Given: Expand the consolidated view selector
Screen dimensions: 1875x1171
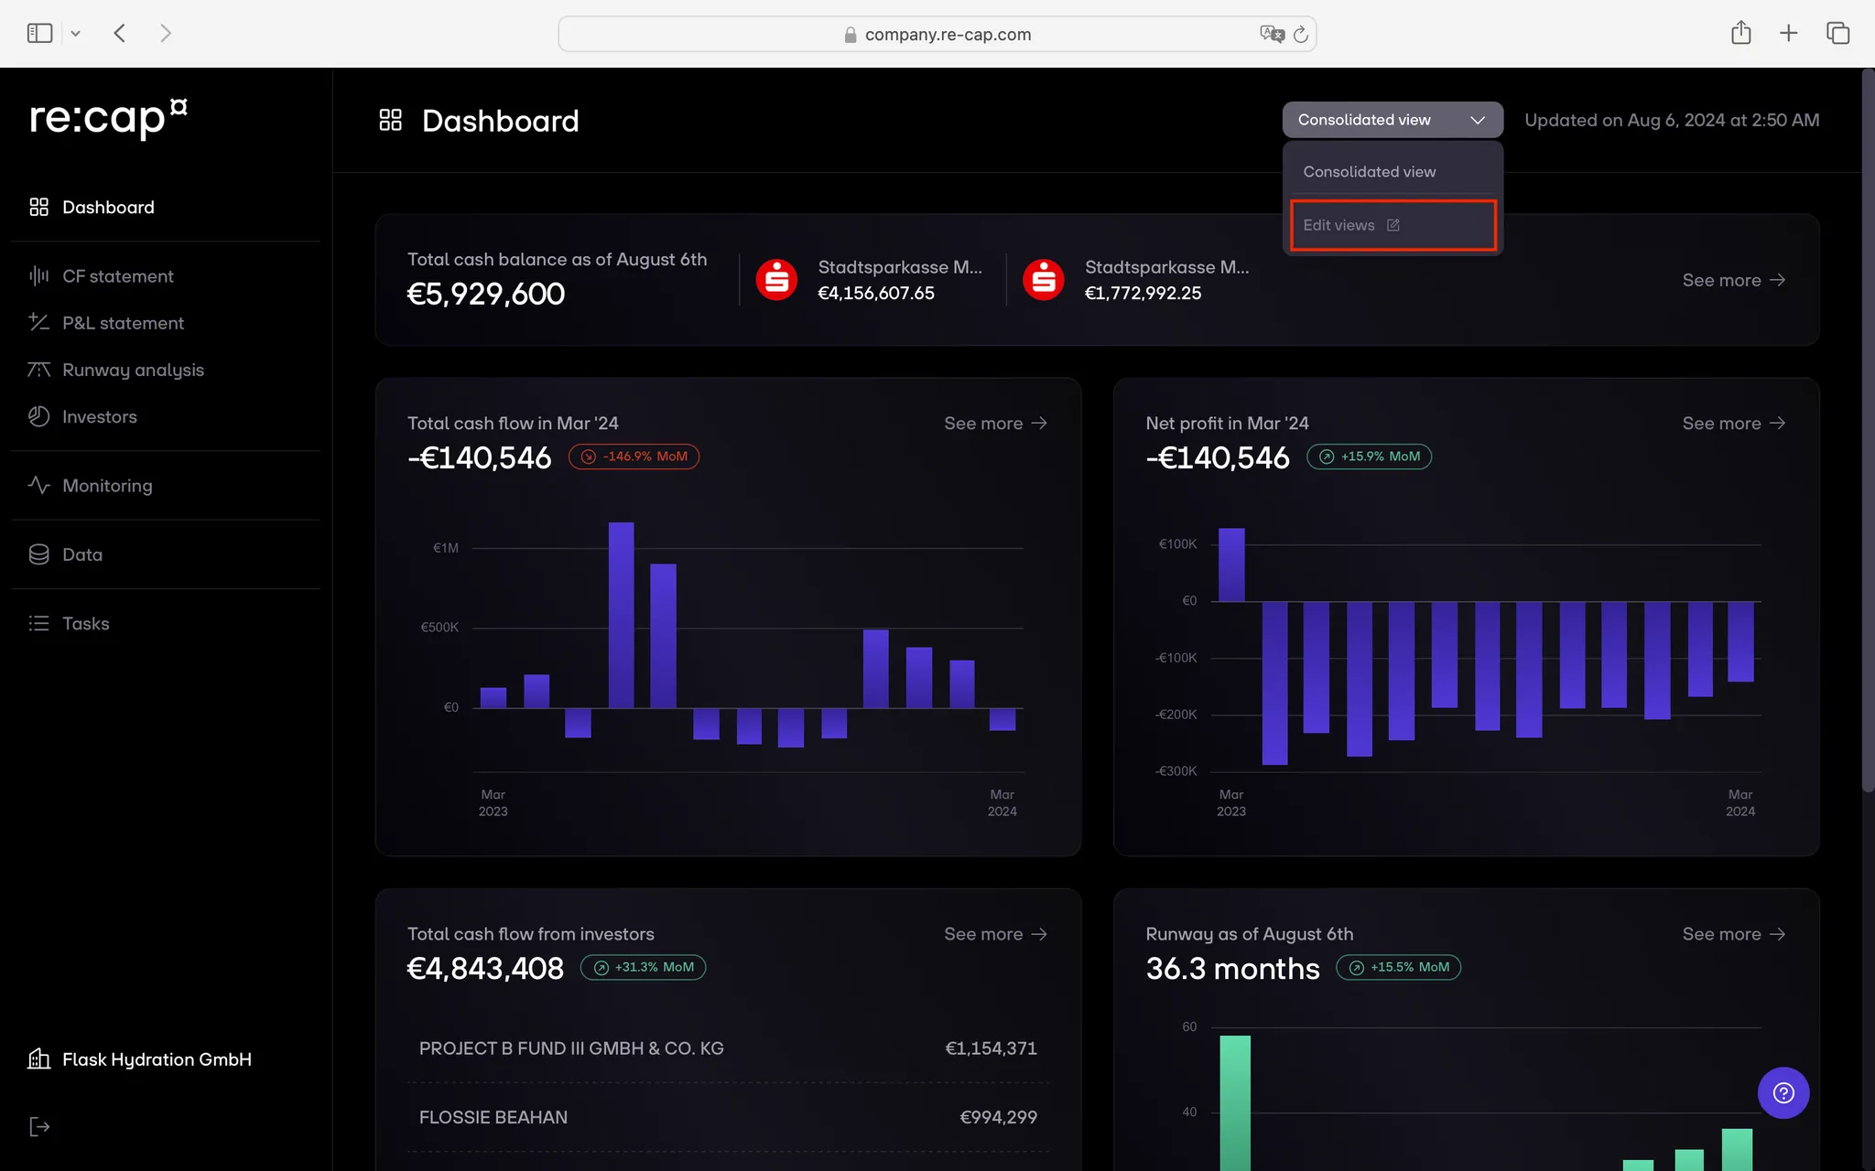Looking at the screenshot, I should pyautogui.click(x=1392, y=120).
